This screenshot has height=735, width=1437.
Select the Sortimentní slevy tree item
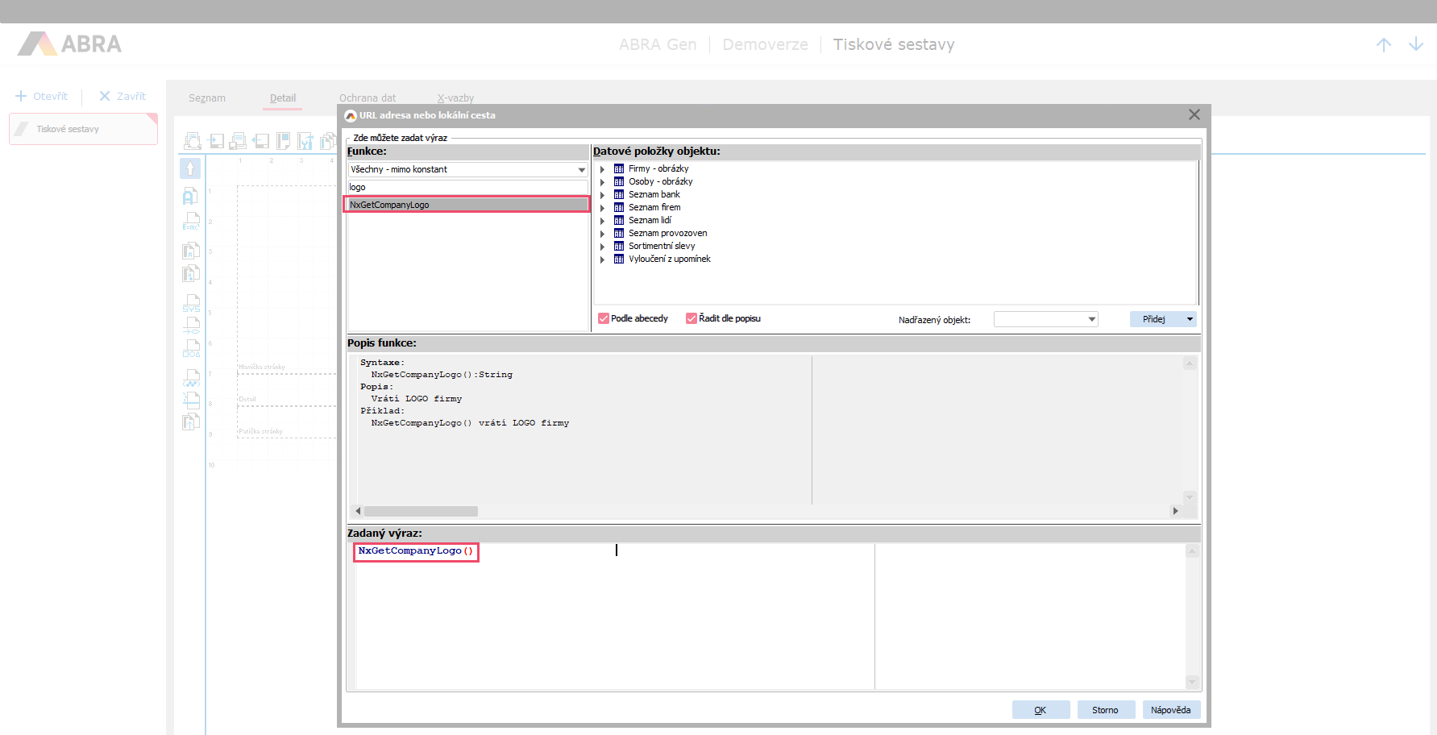662,246
